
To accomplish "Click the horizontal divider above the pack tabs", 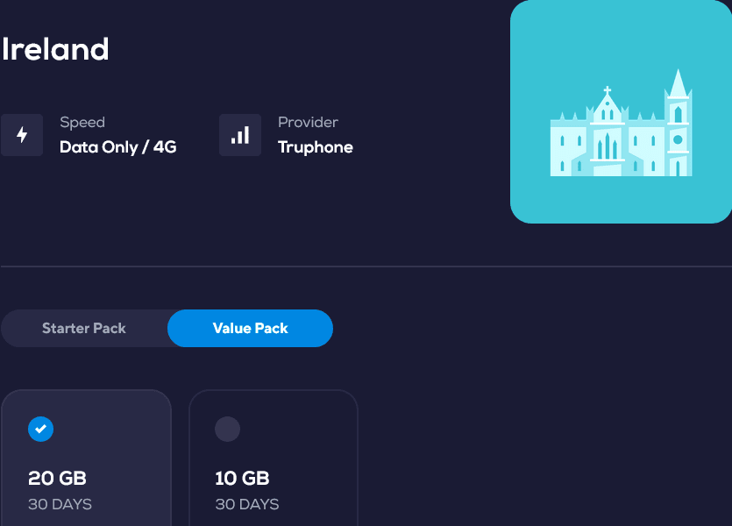I will [x=366, y=266].
